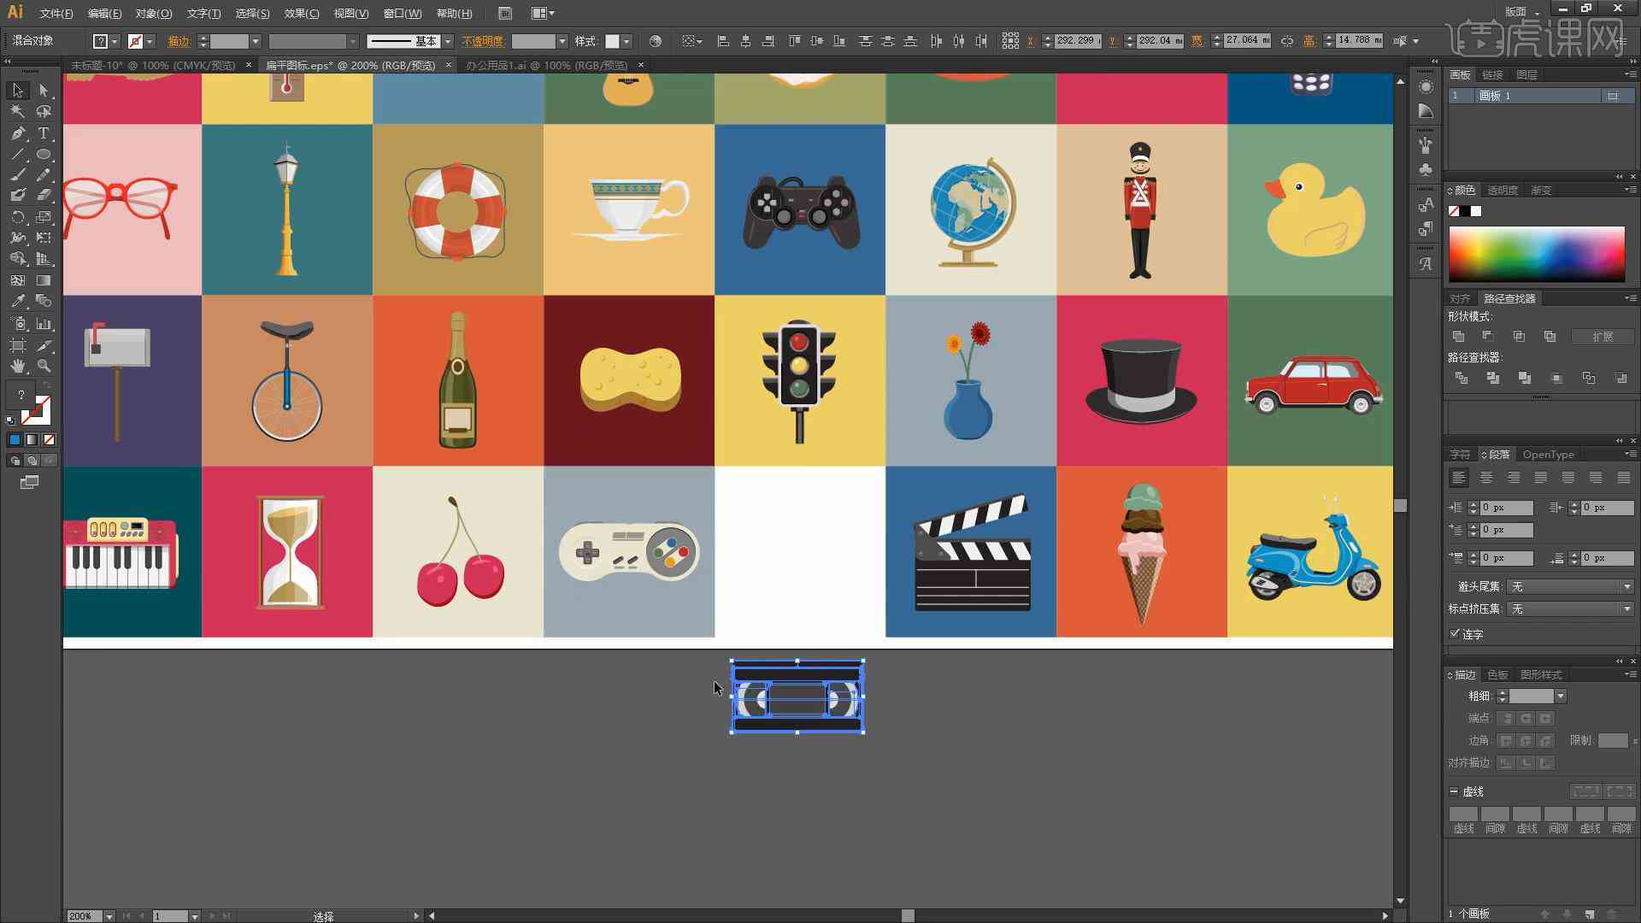The width and height of the screenshot is (1641, 923).
Task: Click the 办公用品.ai tab
Action: click(x=544, y=64)
